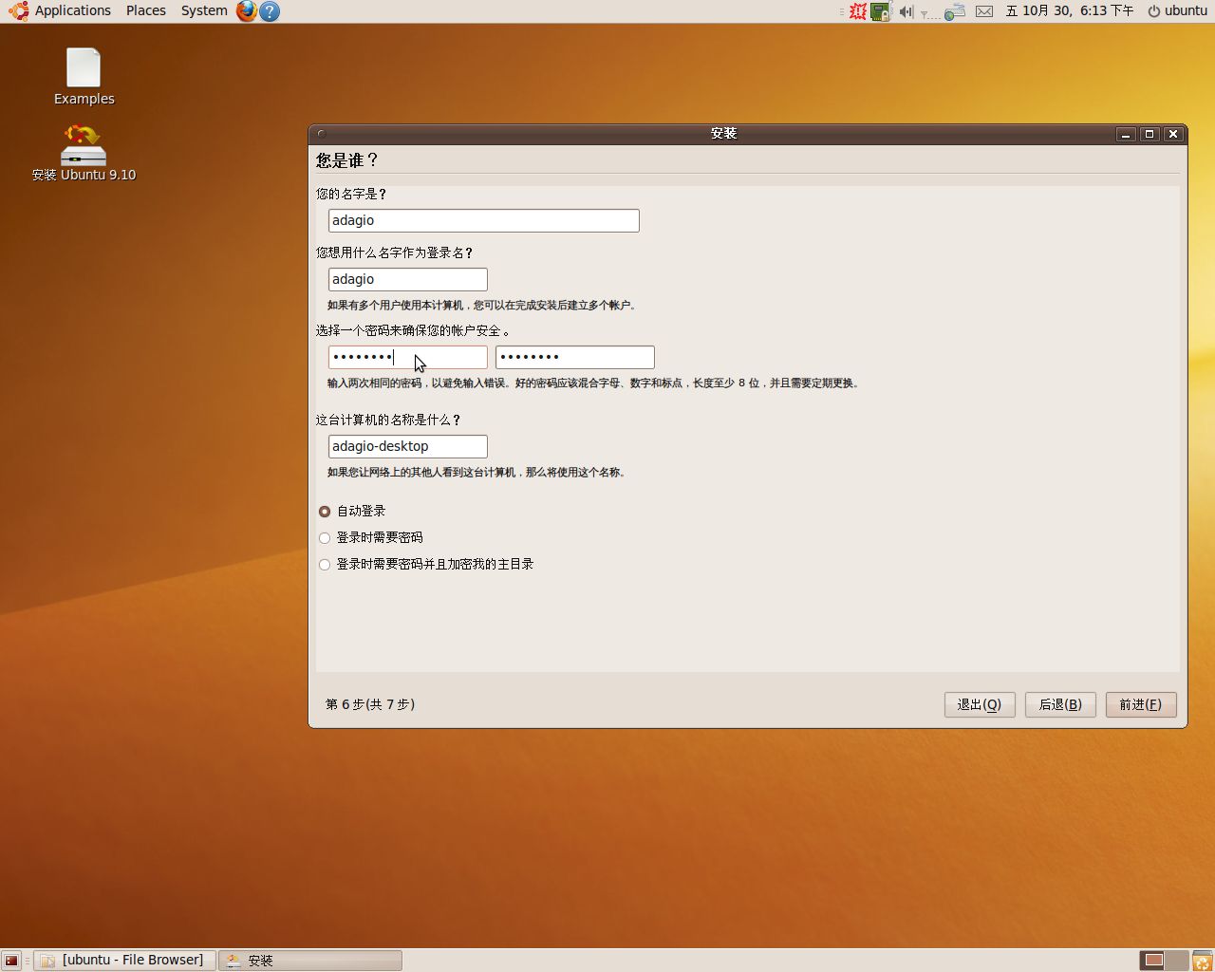
Task: Click the show desktop icon in bottom panel
Action: (11, 960)
